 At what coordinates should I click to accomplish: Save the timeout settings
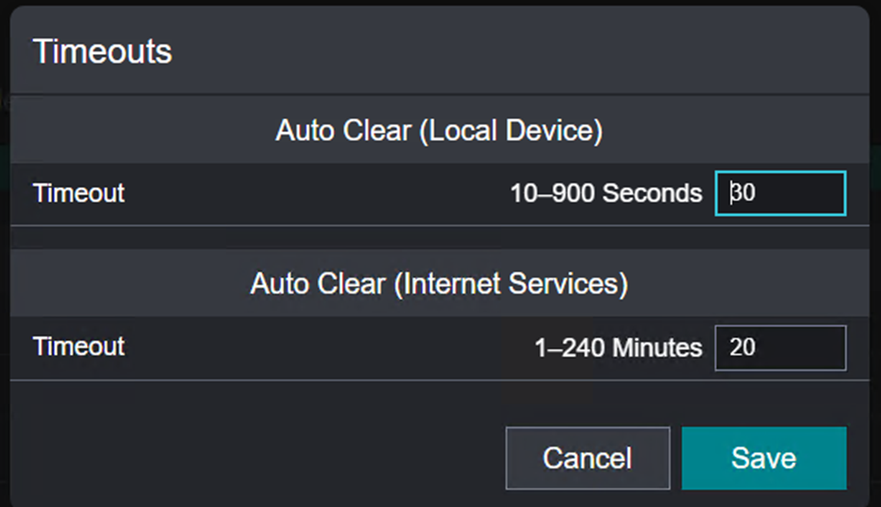coord(764,457)
